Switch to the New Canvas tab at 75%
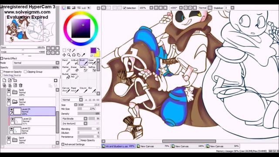279x157 pixels. point(153,147)
